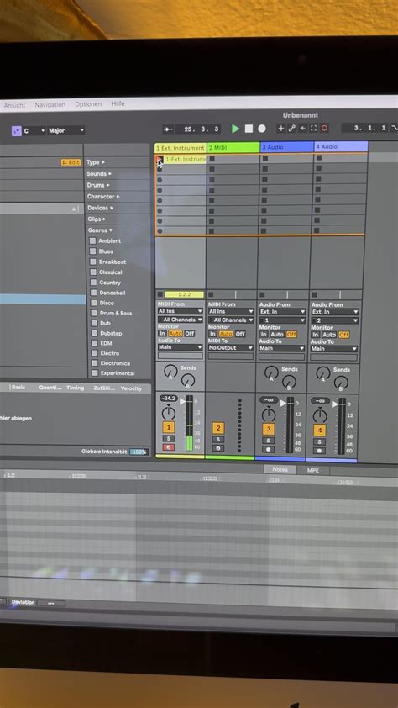Toggle track 2 activator button

218,428
